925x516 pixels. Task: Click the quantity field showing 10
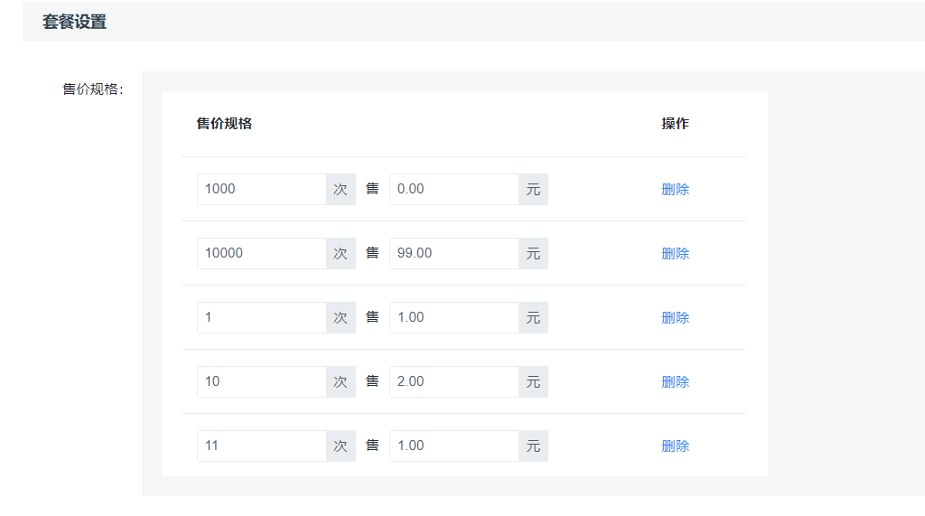click(261, 381)
